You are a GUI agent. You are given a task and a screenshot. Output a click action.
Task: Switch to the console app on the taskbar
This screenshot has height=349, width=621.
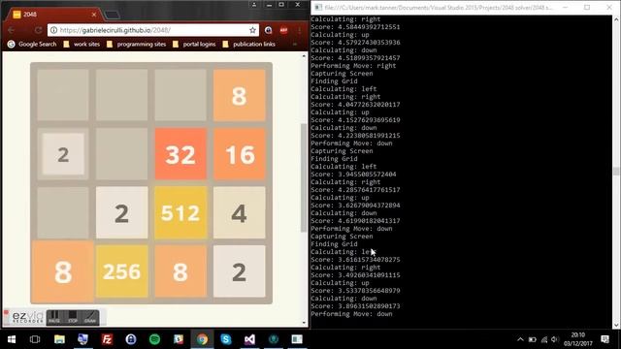tap(297, 339)
